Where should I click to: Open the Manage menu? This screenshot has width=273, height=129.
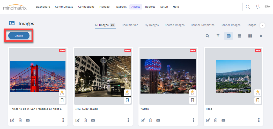point(105,7)
